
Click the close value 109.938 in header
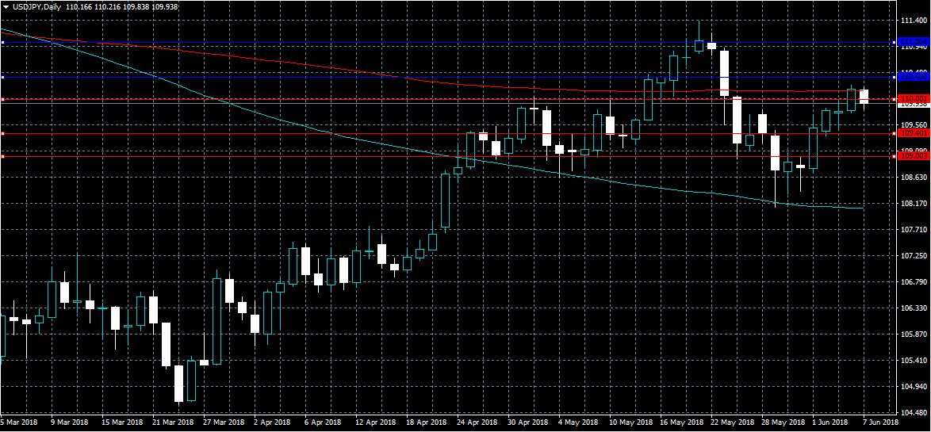click(166, 7)
